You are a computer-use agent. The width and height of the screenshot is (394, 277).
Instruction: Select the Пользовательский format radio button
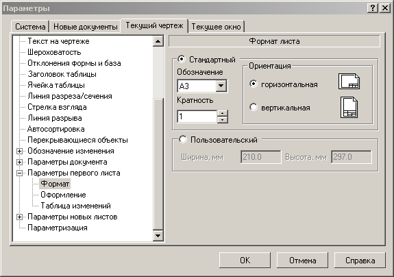tap(183, 139)
